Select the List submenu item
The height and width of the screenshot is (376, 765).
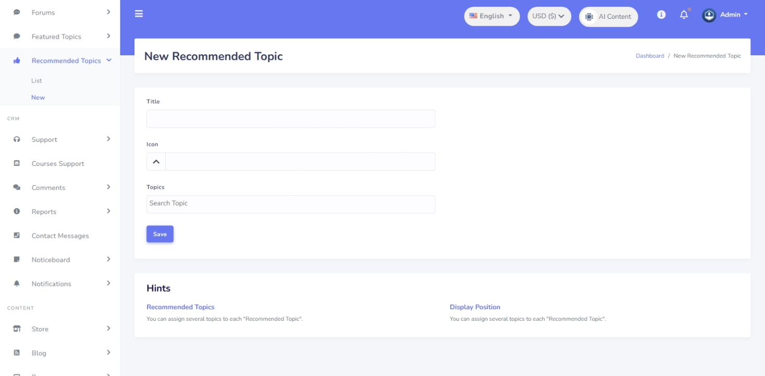click(x=36, y=81)
